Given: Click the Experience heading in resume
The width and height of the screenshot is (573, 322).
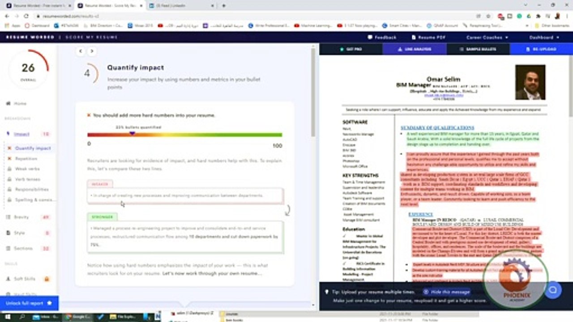Looking at the screenshot, I should [420, 215].
